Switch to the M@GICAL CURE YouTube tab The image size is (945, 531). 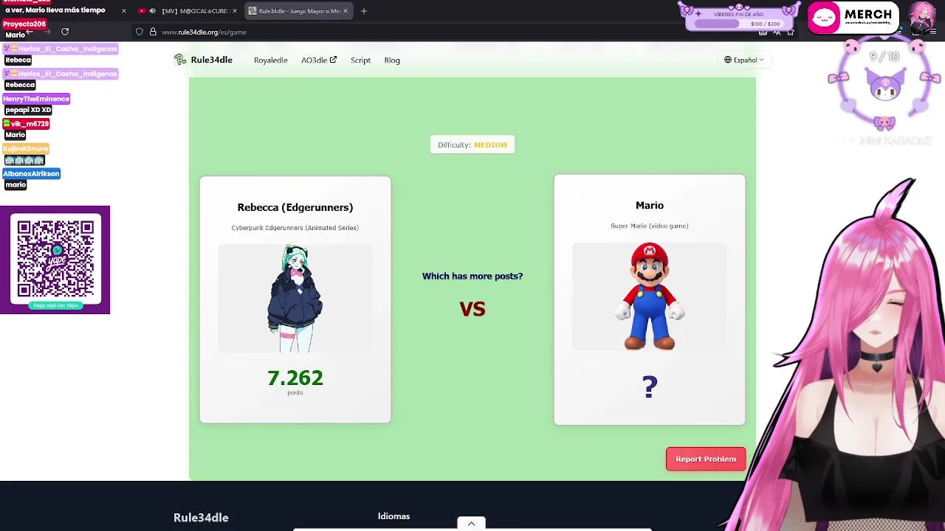click(x=188, y=11)
